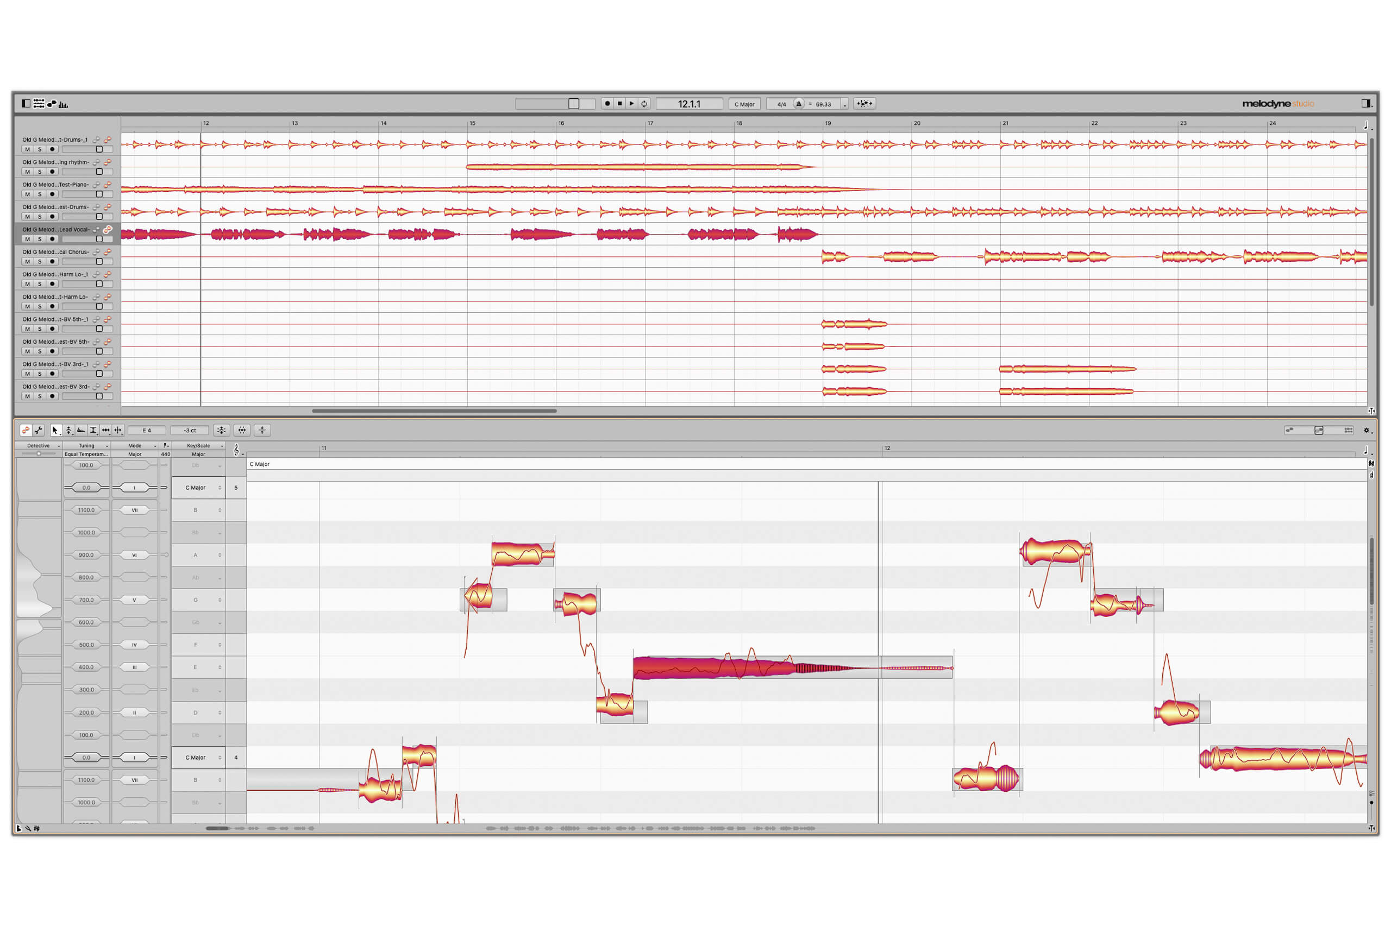
Task: Select the Timing tool at toolbar right end
Action: (x=120, y=431)
